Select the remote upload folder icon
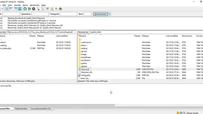The image size is (203, 114). (79, 66)
